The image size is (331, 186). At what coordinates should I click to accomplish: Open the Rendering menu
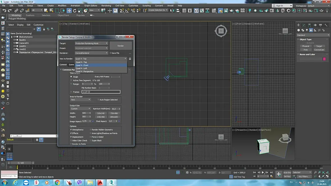(106, 6)
